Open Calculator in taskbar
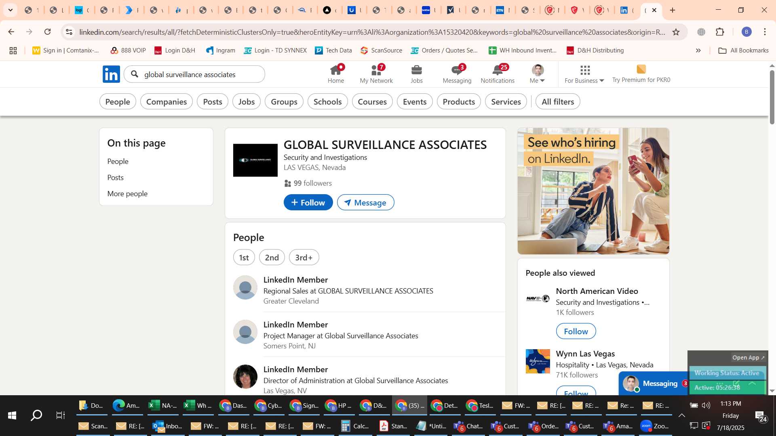The image size is (776, 436). click(354, 426)
